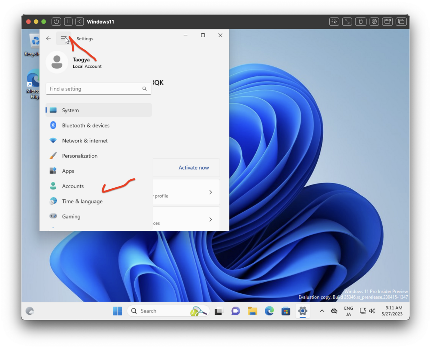Launch Microsoft Edge from the taskbar
431x348 pixels.
coord(269,311)
